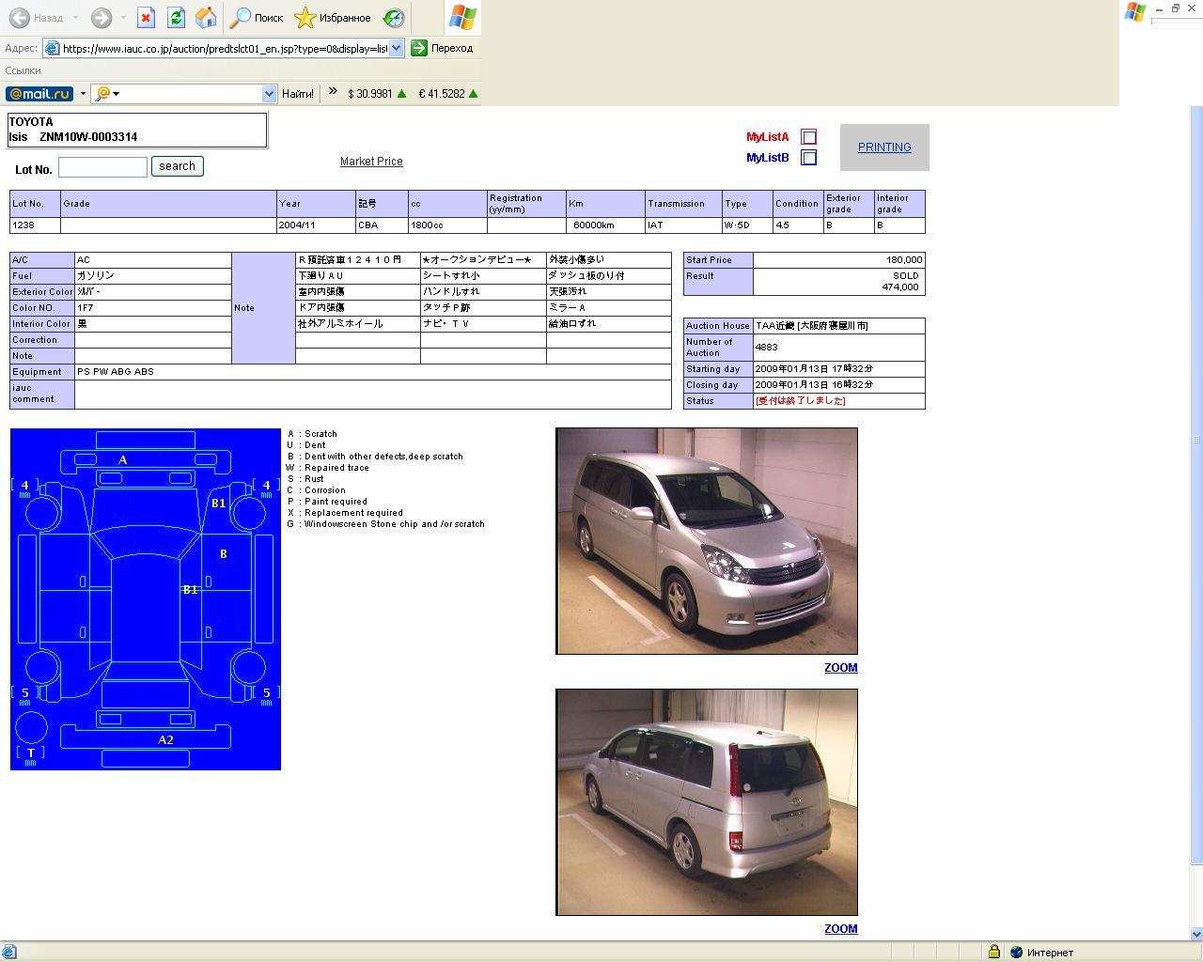This screenshot has width=1203, height=962.
Task: Click Number of Auction value 4883
Action: pos(766,348)
